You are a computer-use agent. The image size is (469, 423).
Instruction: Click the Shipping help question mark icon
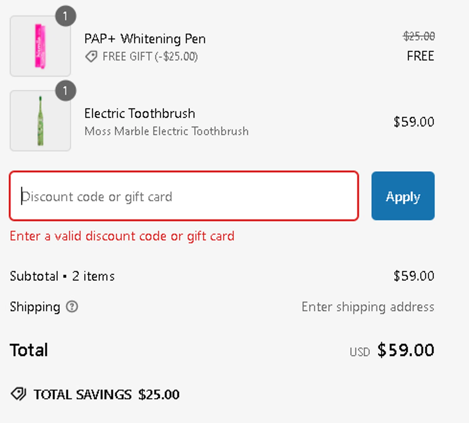(72, 307)
